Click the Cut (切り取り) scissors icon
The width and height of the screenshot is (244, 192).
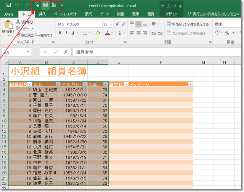[18, 23]
